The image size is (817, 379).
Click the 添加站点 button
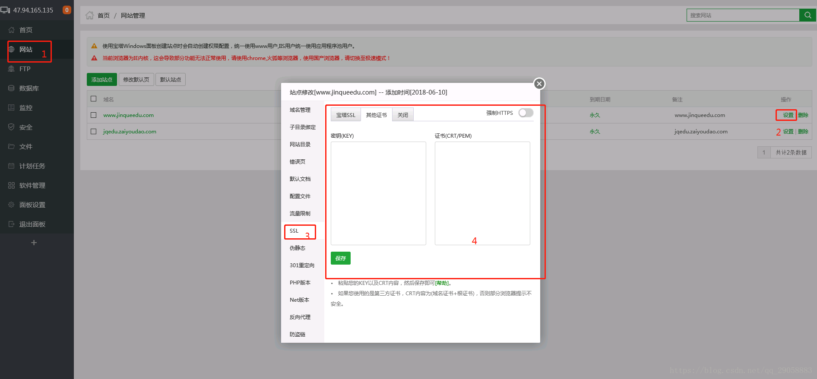(102, 80)
